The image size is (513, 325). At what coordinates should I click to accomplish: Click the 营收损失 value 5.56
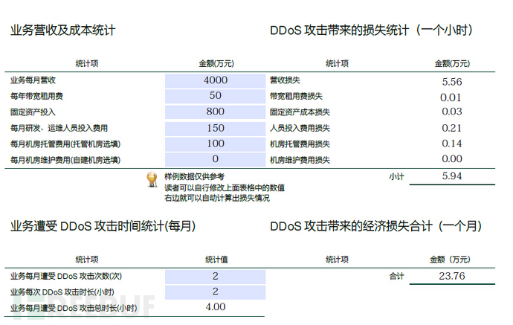click(x=452, y=82)
